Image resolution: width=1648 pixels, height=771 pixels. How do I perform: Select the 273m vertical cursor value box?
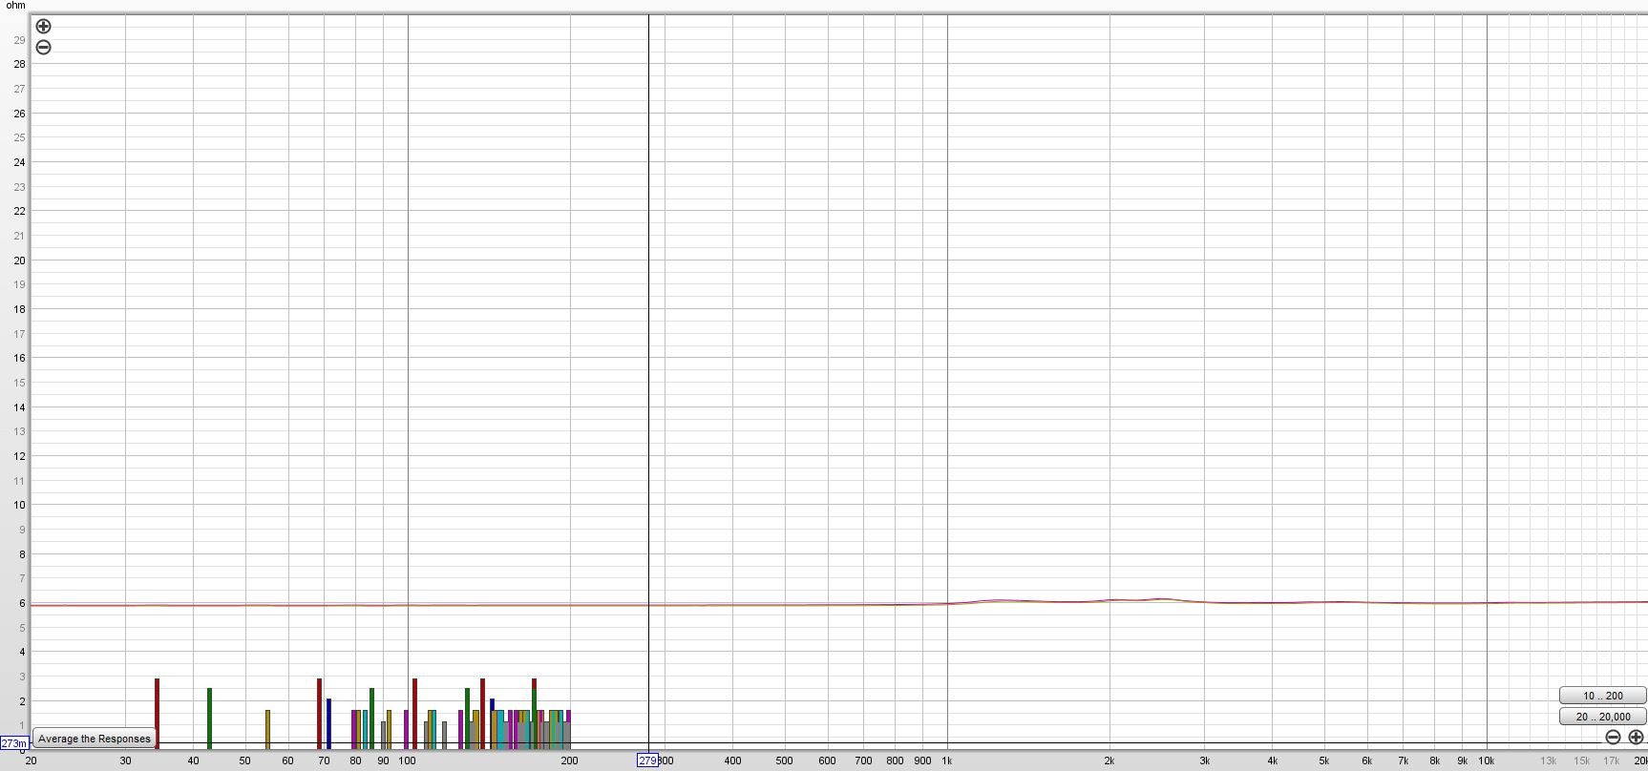click(x=14, y=743)
